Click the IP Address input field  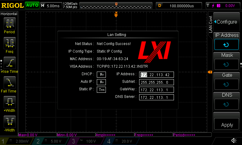(156, 75)
